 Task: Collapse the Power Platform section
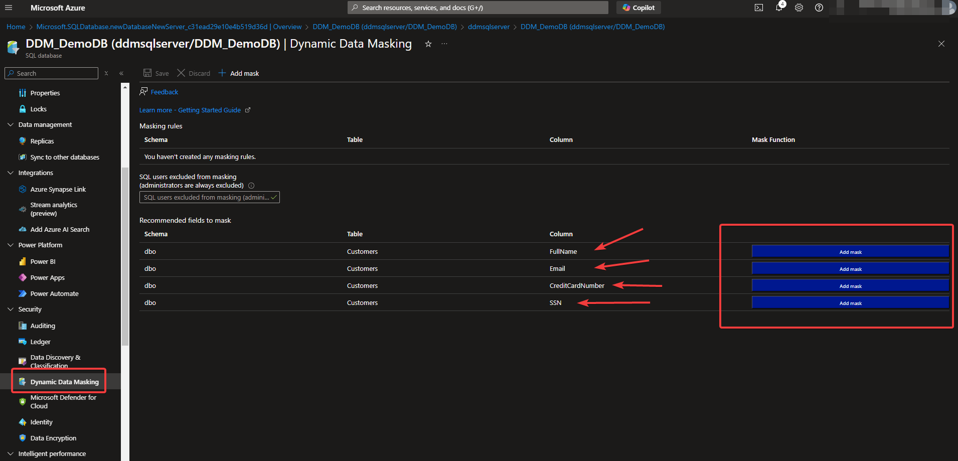pos(11,245)
